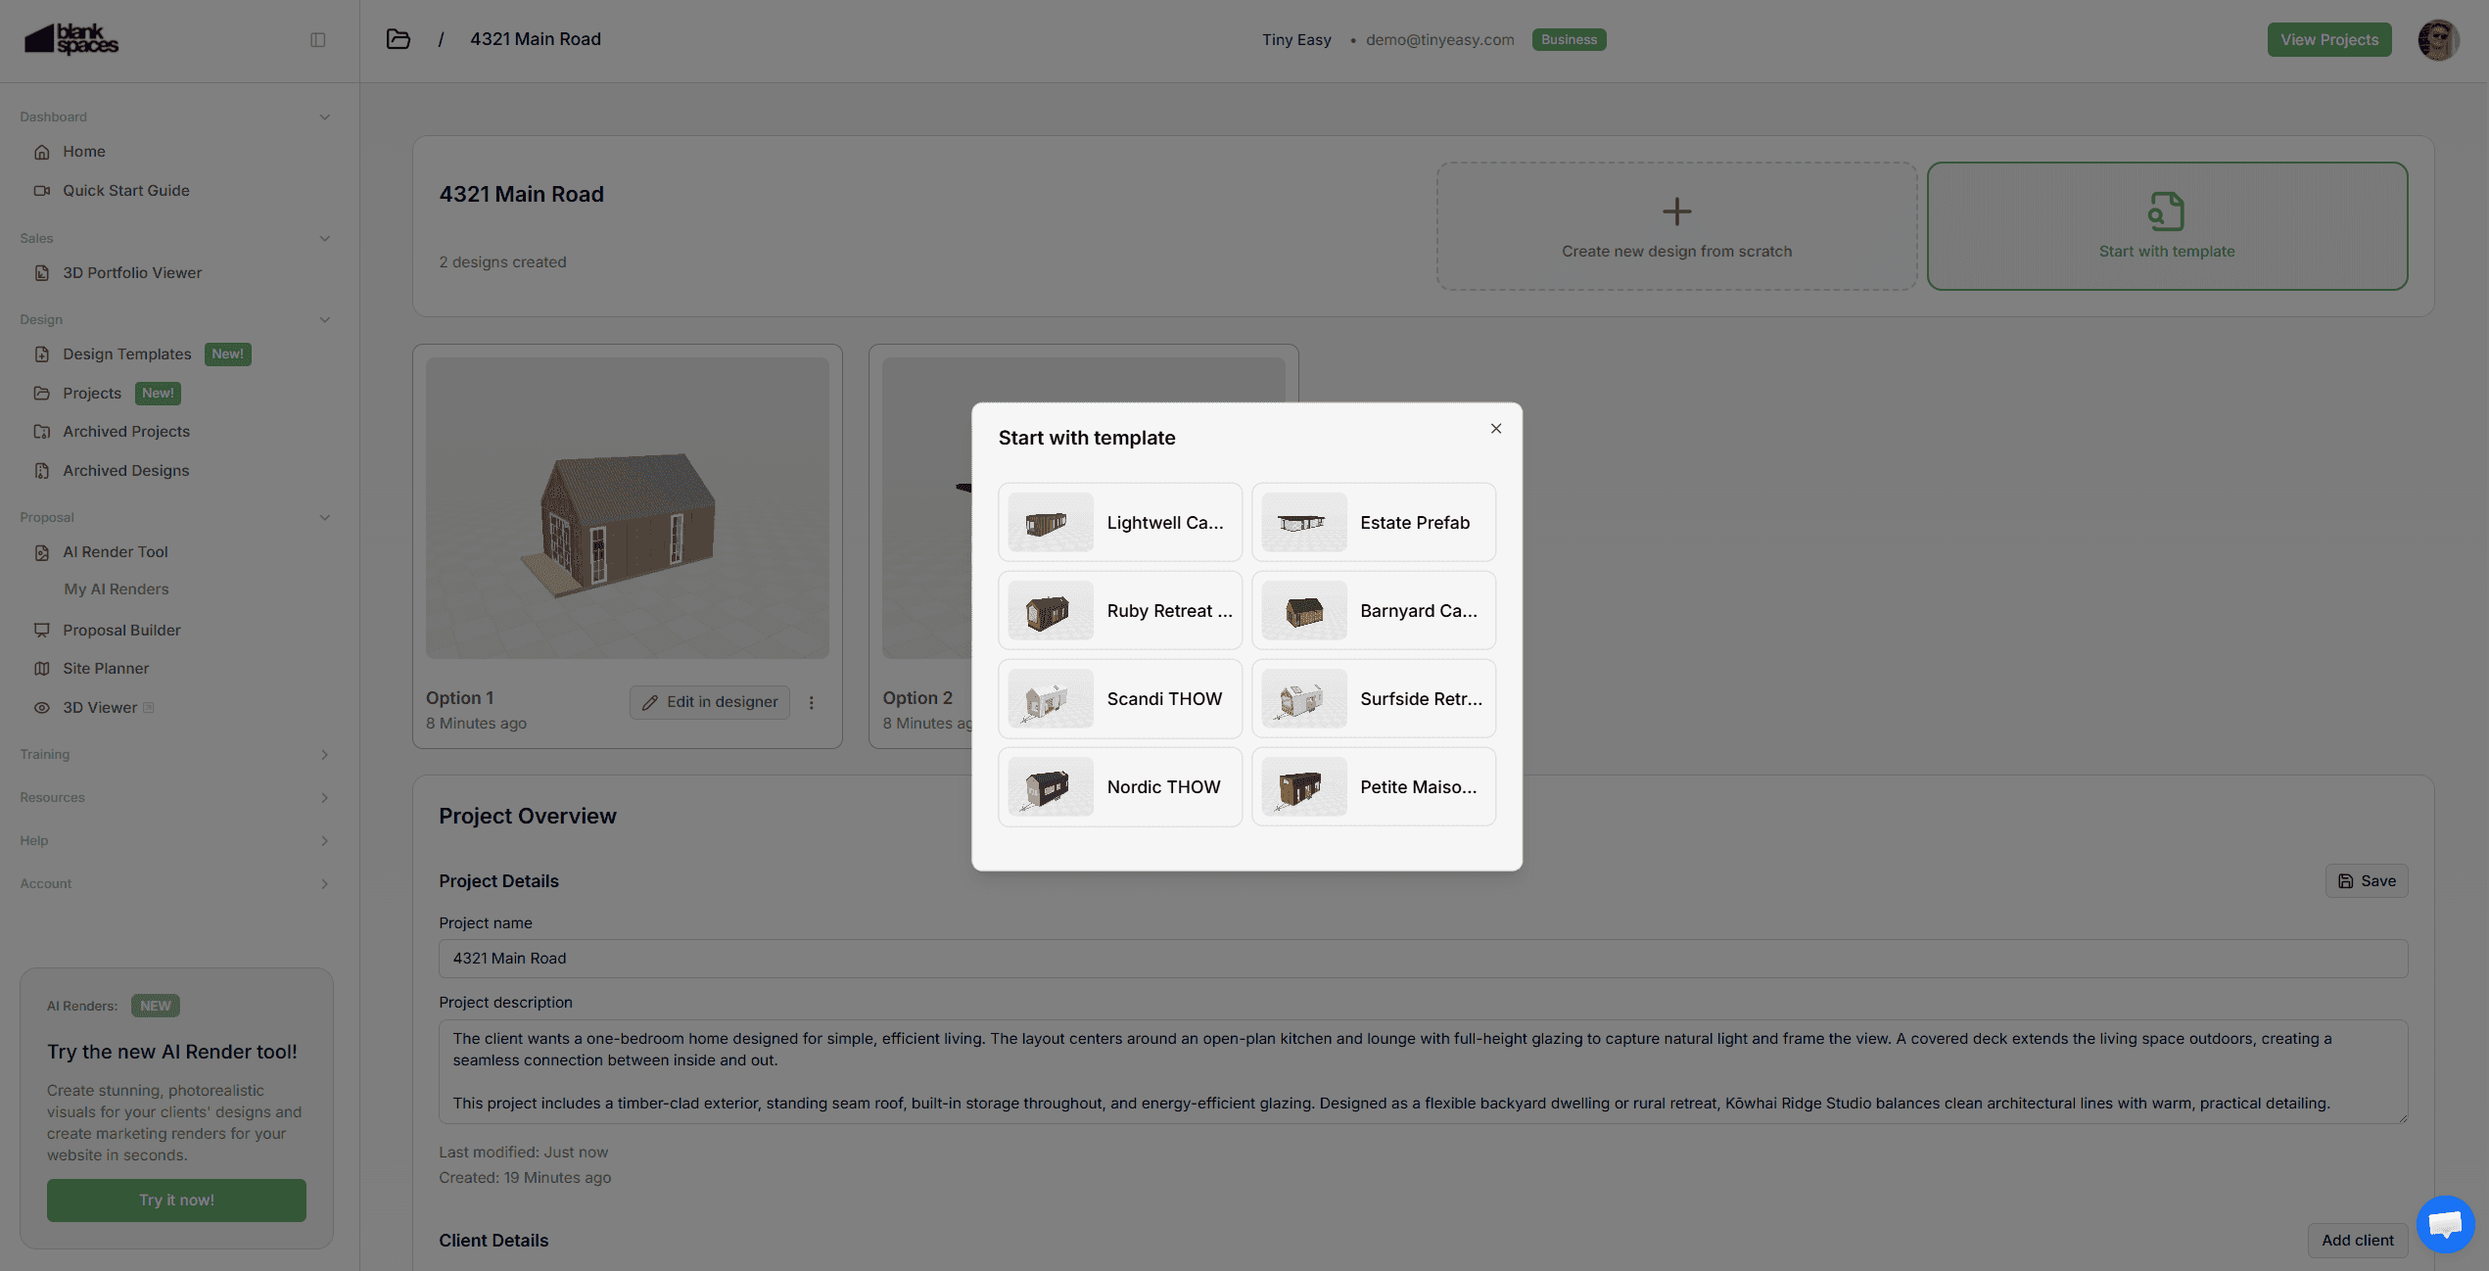The height and width of the screenshot is (1271, 2489).
Task: Select the Nordic THOW template
Action: click(1119, 786)
